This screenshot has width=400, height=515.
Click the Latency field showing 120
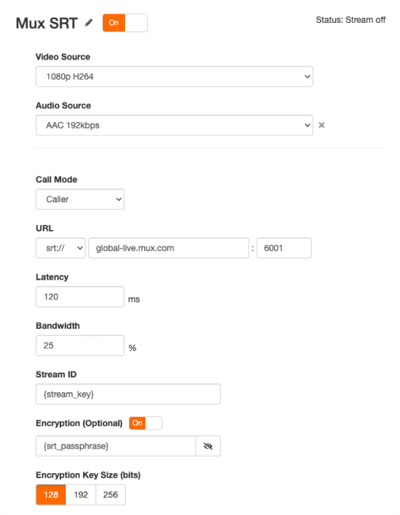80,296
